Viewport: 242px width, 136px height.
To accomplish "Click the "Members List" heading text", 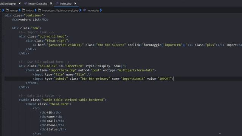I will (29, 20).
